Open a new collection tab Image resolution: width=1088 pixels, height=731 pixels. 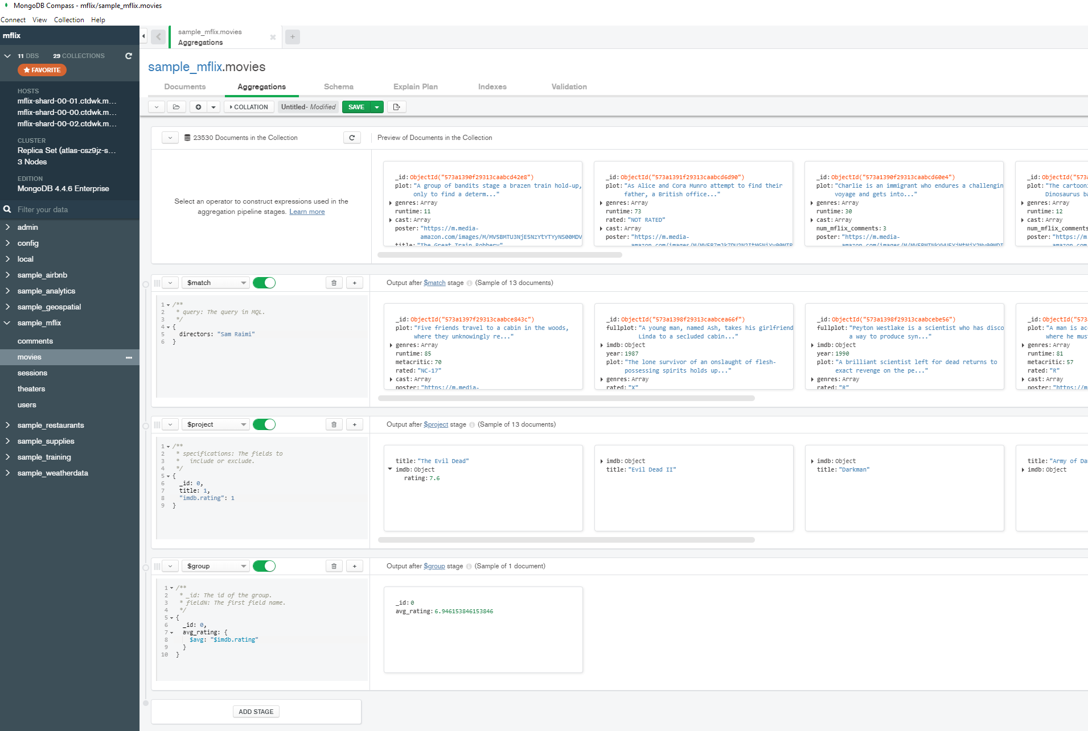click(x=293, y=37)
